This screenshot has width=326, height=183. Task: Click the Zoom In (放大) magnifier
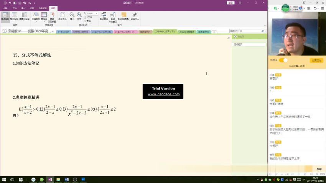point(79,16)
